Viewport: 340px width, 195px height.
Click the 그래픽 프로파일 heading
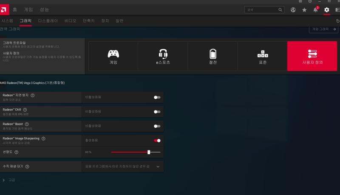(x=14, y=43)
